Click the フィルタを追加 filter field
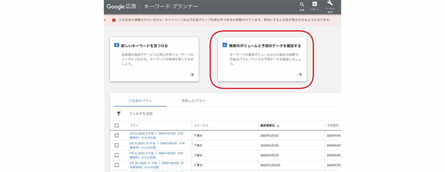This screenshot has width=445, height=172. point(141,113)
